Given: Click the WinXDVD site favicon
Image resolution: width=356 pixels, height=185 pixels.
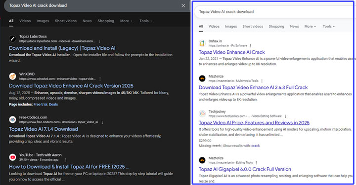Looking at the screenshot, I should coord(13,76).
